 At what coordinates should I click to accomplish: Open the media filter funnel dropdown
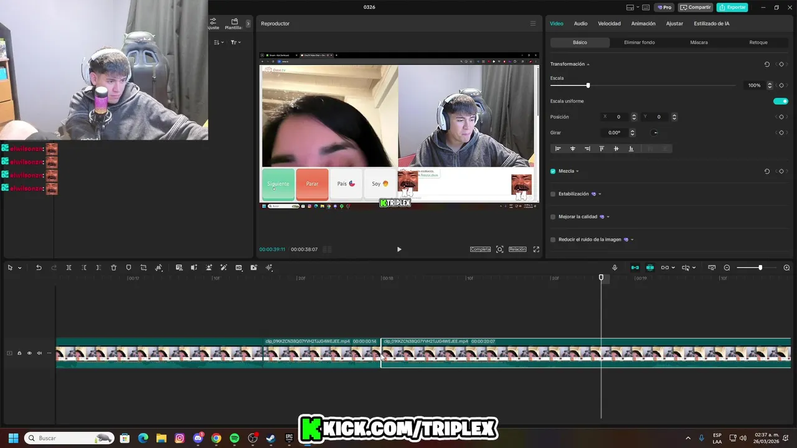235,42
